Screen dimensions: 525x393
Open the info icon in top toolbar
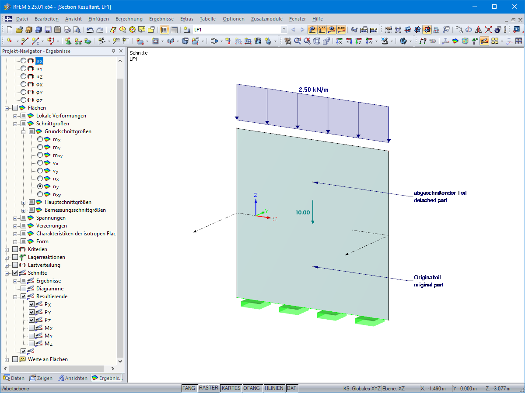tap(497, 30)
